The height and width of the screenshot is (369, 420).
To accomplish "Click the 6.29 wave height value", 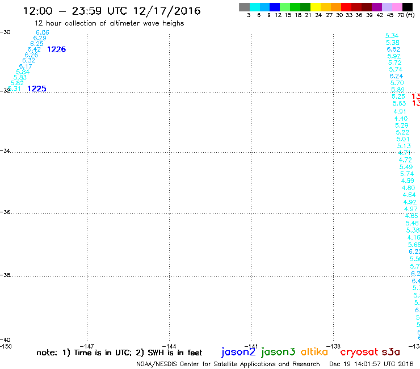I will [x=40, y=38].
